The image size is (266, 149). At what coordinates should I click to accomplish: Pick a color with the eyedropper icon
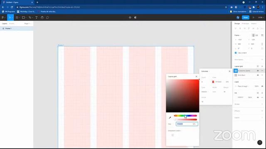tap(170, 118)
